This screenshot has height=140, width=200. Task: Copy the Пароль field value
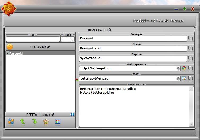click(x=190, y=58)
